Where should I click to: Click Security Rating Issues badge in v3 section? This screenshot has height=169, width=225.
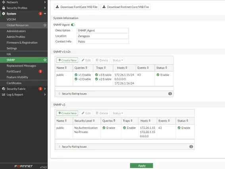pyautogui.click(x=191, y=147)
